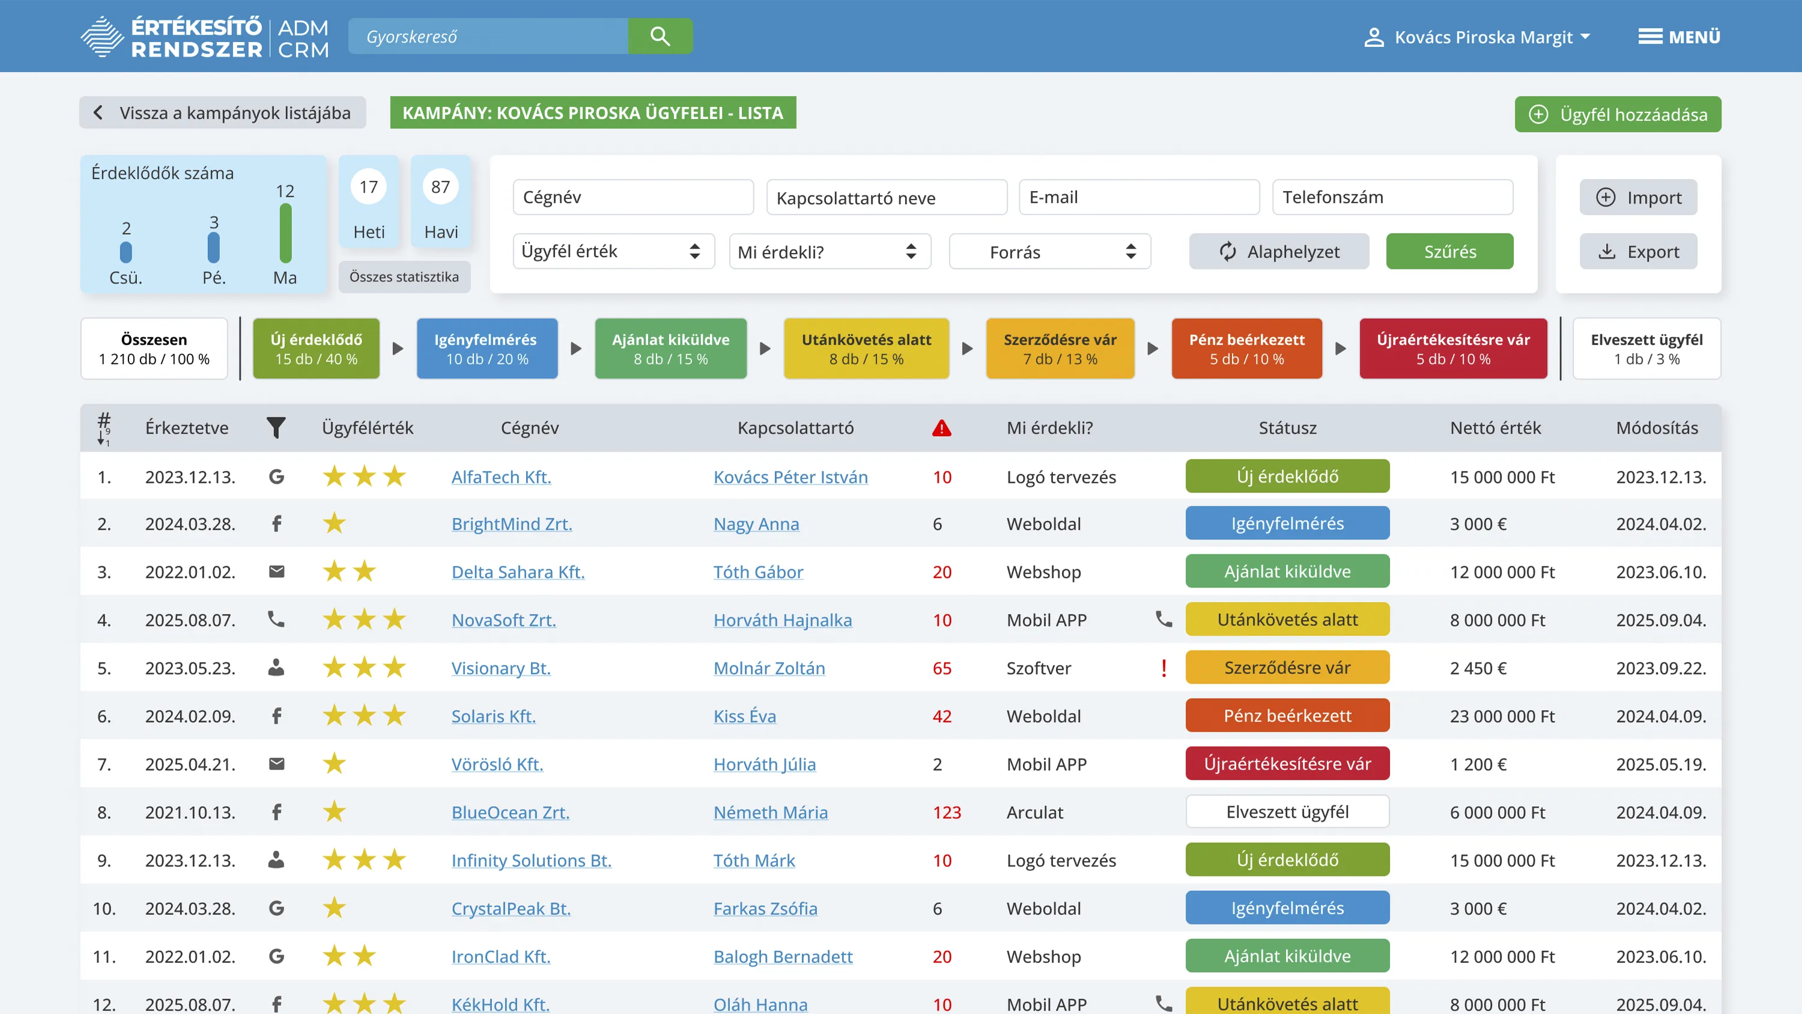
Task: Select the Elveszett ügyfél 1 db stage
Action: [x=1646, y=348]
